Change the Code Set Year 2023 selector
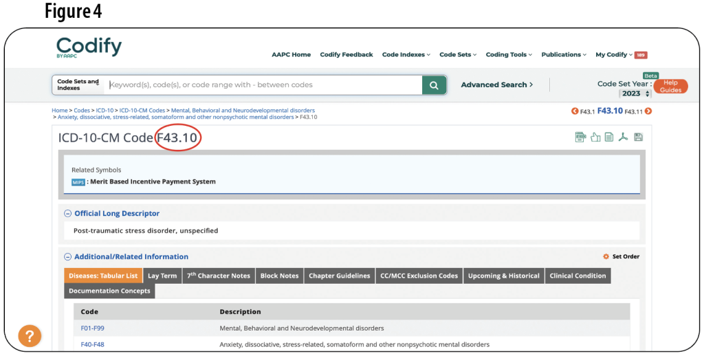 pyautogui.click(x=635, y=93)
